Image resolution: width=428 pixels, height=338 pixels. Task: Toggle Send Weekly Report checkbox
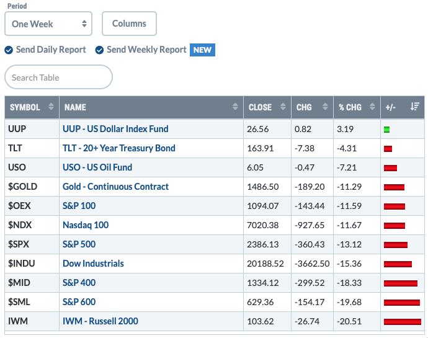tap(99, 50)
